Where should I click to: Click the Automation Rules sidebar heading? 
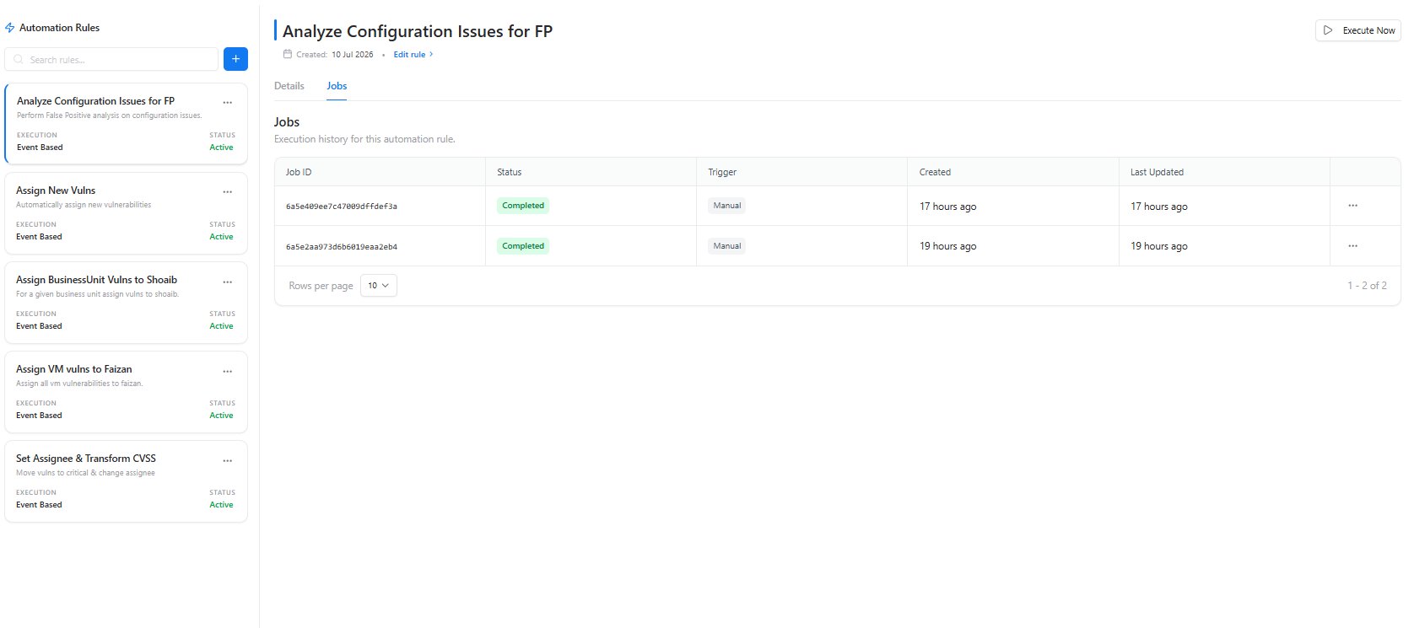[59, 28]
